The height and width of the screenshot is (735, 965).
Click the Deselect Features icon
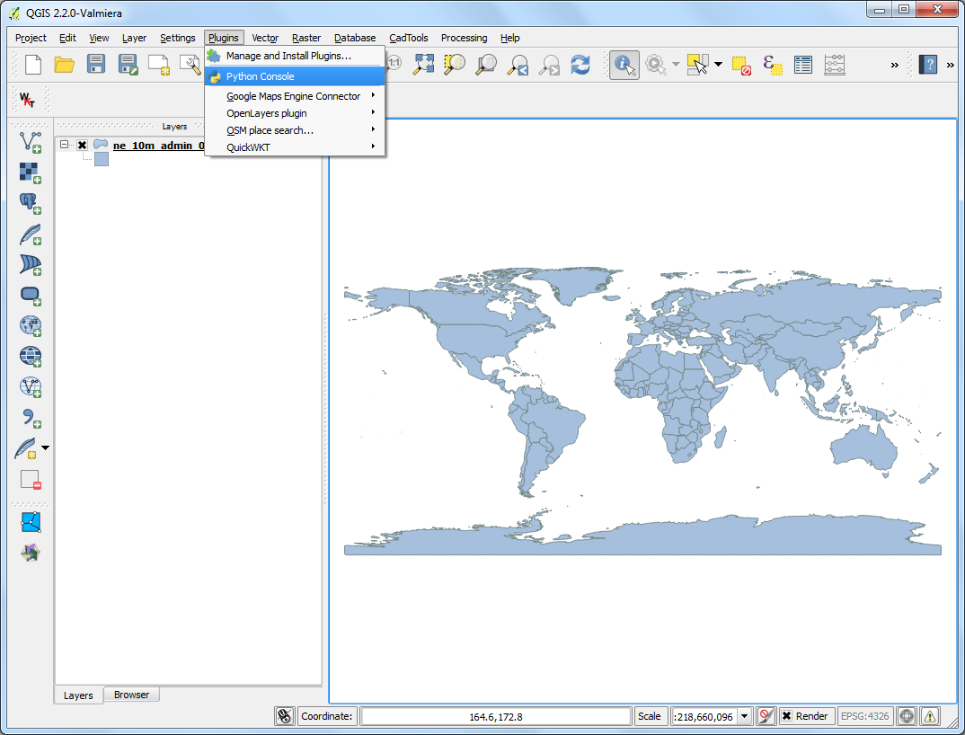741,65
